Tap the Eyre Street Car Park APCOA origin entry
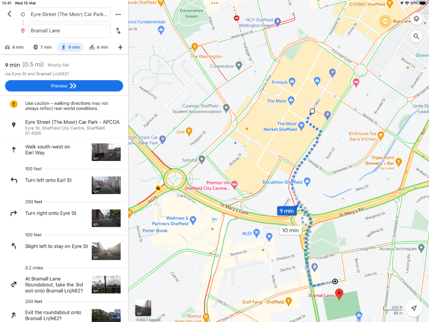 coord(64,127)
